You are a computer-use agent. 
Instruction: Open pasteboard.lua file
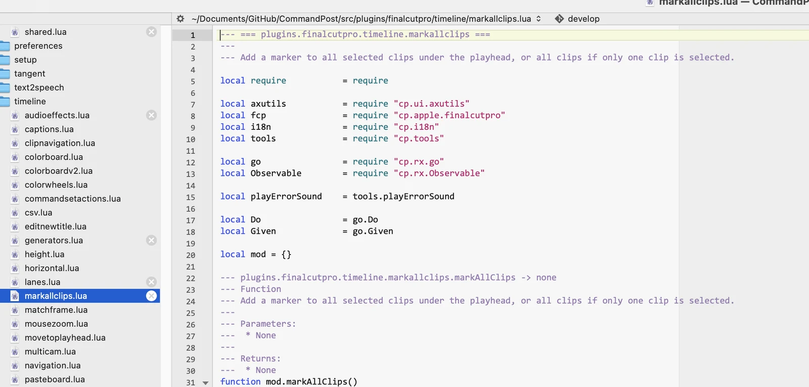click(x=55, y=379)
